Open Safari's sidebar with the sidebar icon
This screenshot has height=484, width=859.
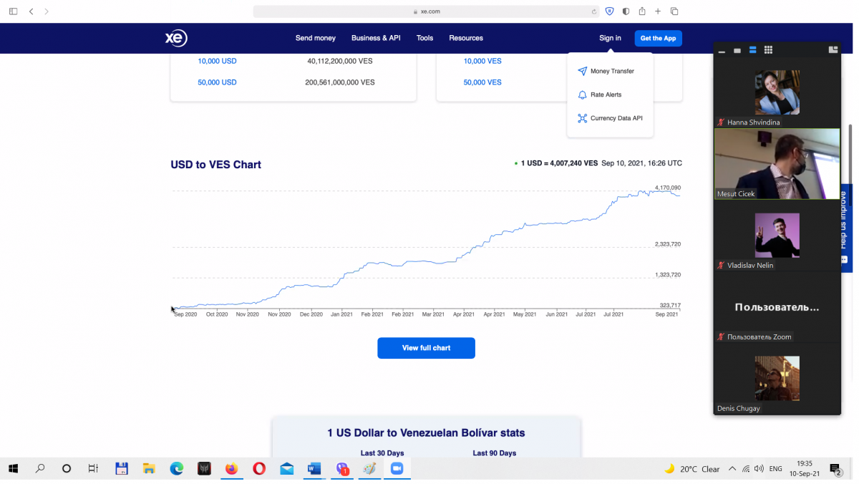point(13,11)
